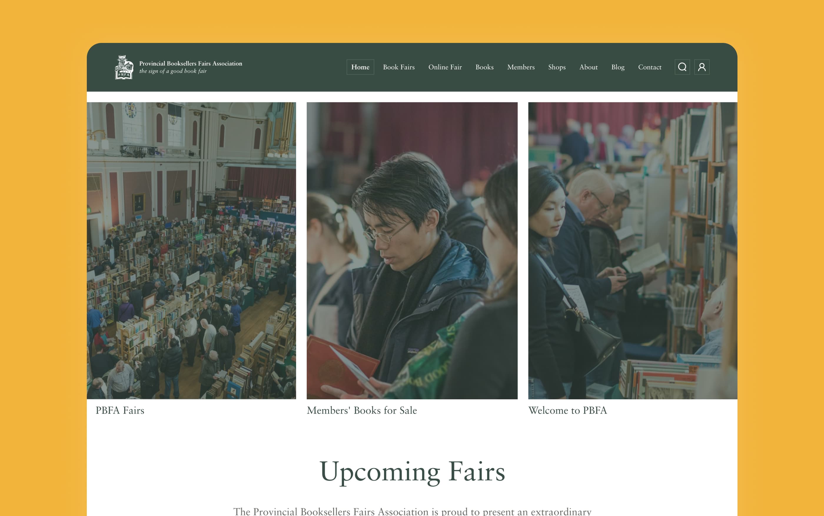Select the Home menu item
This screenshot has height=516, width=824.
(x=360, y=67)
